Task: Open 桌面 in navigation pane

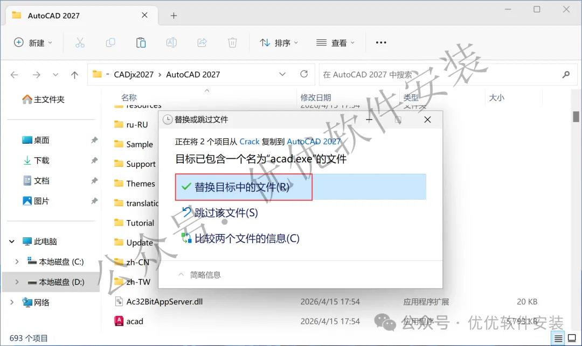Action: point(36,140)
